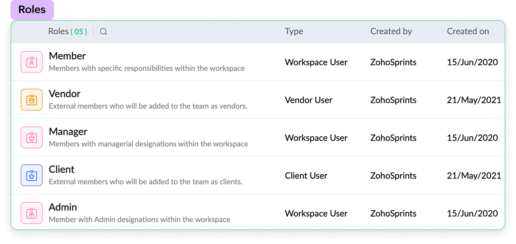
Task: Select the Roles tab label
Action: tap(32, 10)
